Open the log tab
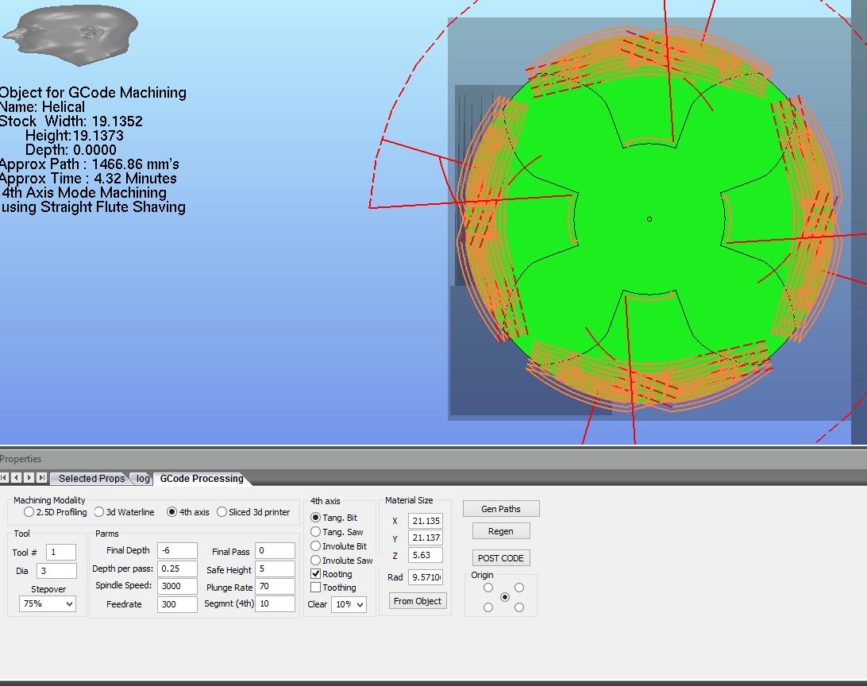867x686 pixels. 143,479
